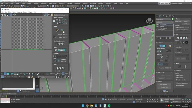Click the Windows Start button
This screenshot has width=192, height=108.
[83, 106]
